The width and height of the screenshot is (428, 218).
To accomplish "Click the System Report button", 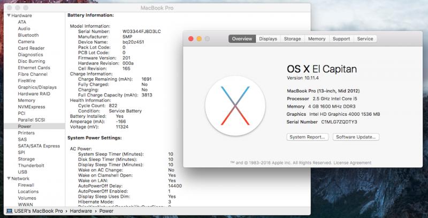I will pyautogui.click(x=307, y=137).
